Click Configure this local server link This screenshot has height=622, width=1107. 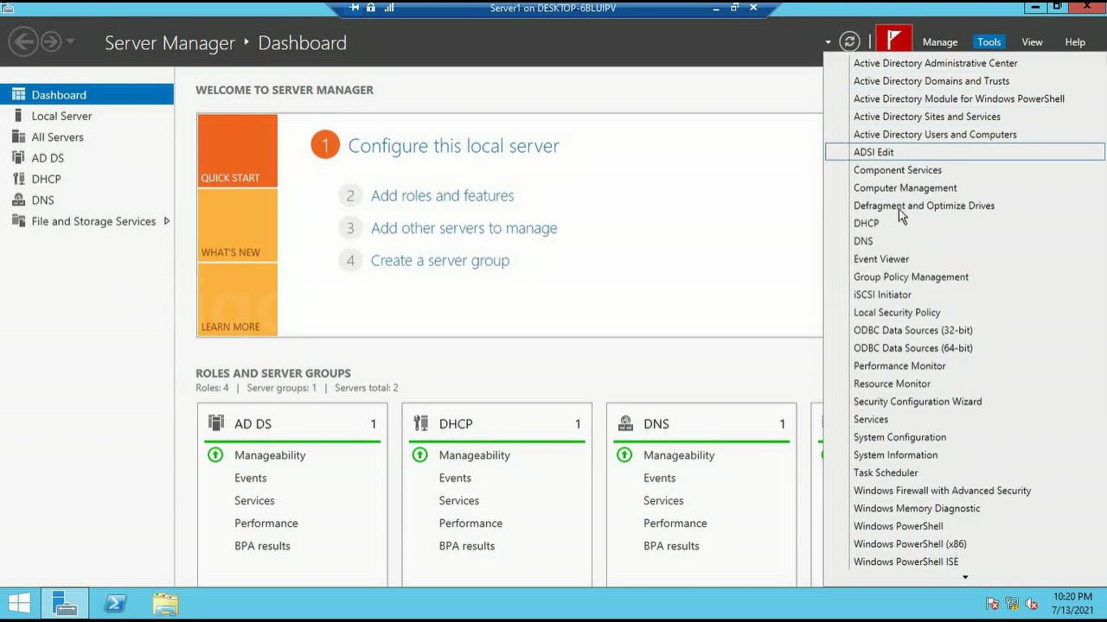[x=453, y=146]
